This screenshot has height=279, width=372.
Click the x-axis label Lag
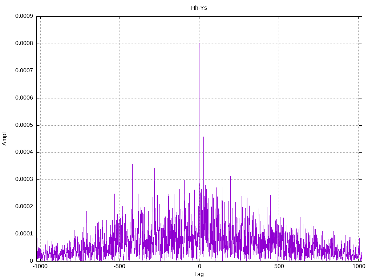(199, 274)
